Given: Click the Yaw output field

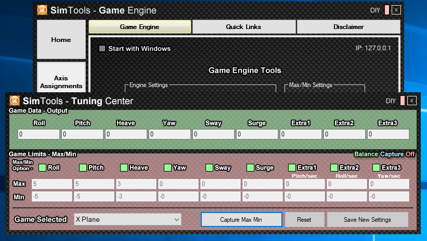Looking at the screenshot, I should 170,134.
